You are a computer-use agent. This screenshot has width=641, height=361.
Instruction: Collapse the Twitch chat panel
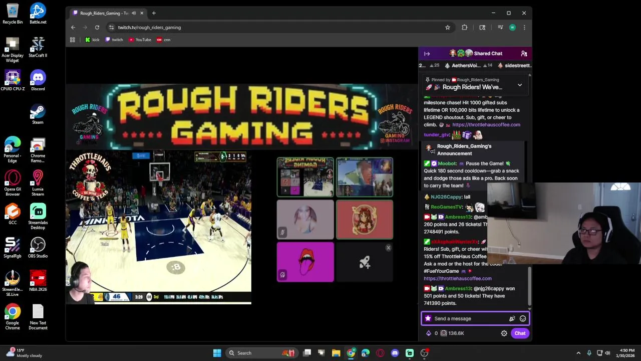pos(427,54)
